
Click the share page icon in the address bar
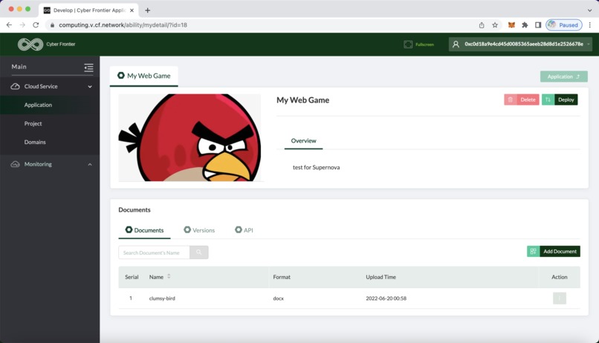pos(482,24)
